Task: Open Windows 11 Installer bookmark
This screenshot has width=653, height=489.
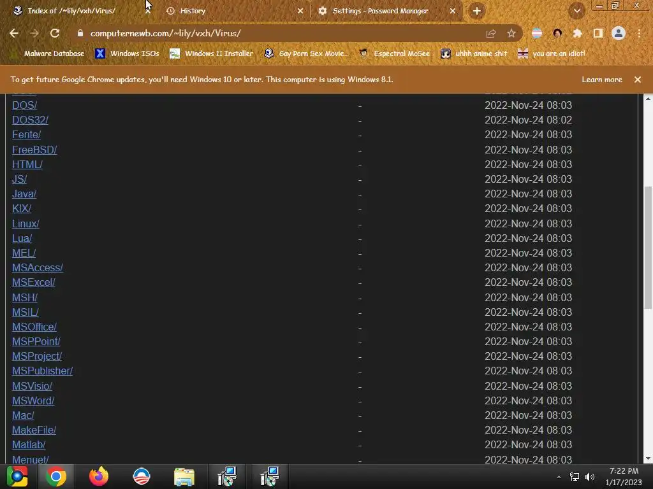Action: [212, 53]
